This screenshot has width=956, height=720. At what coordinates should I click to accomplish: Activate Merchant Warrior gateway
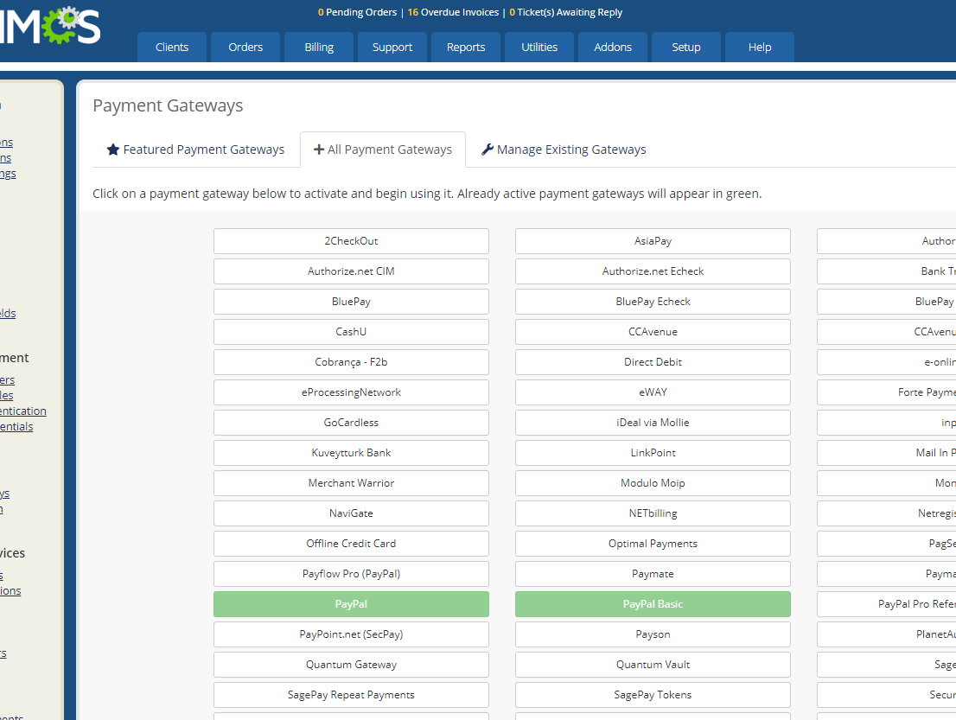click(x=351, y=483)
